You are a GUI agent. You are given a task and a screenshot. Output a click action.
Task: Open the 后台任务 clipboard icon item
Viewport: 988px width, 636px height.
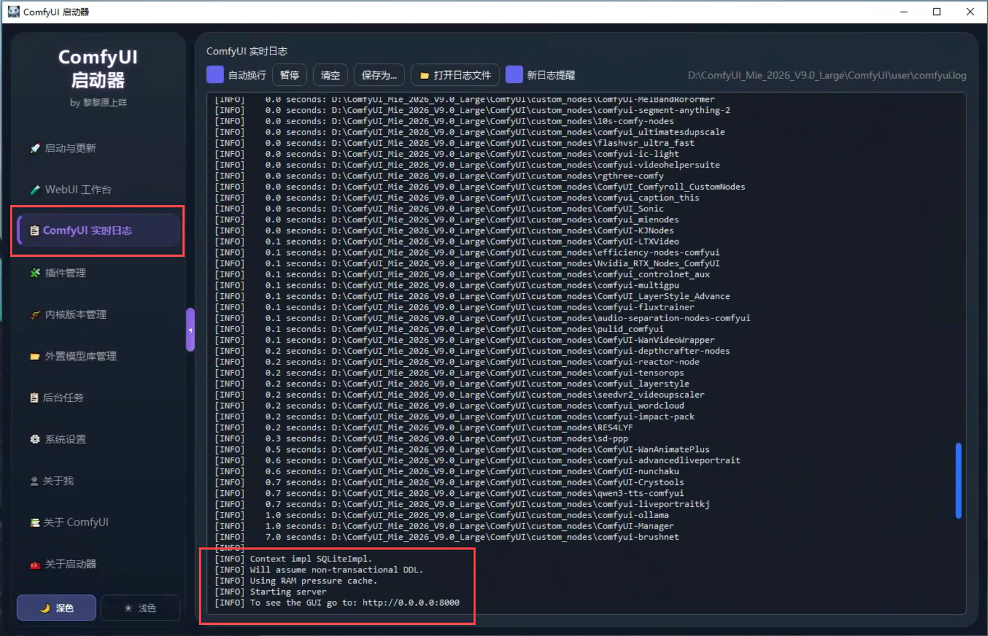pyautogui.click(x=35, y=398)
